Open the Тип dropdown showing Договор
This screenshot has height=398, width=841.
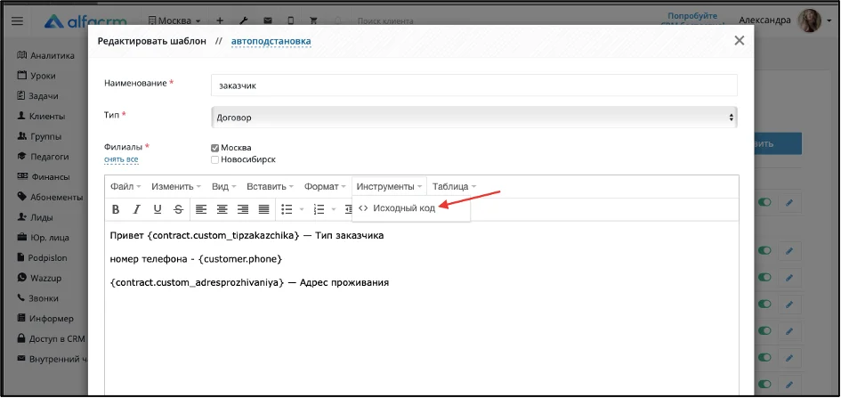(x=474, y=118)
